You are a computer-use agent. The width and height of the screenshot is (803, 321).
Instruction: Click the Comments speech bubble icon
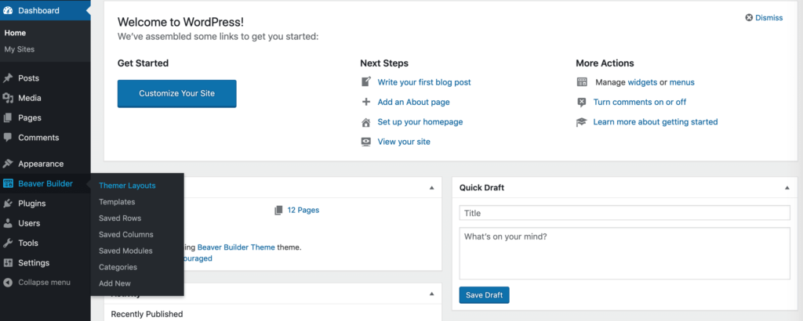pyautogui.click(x=8, y=138)
